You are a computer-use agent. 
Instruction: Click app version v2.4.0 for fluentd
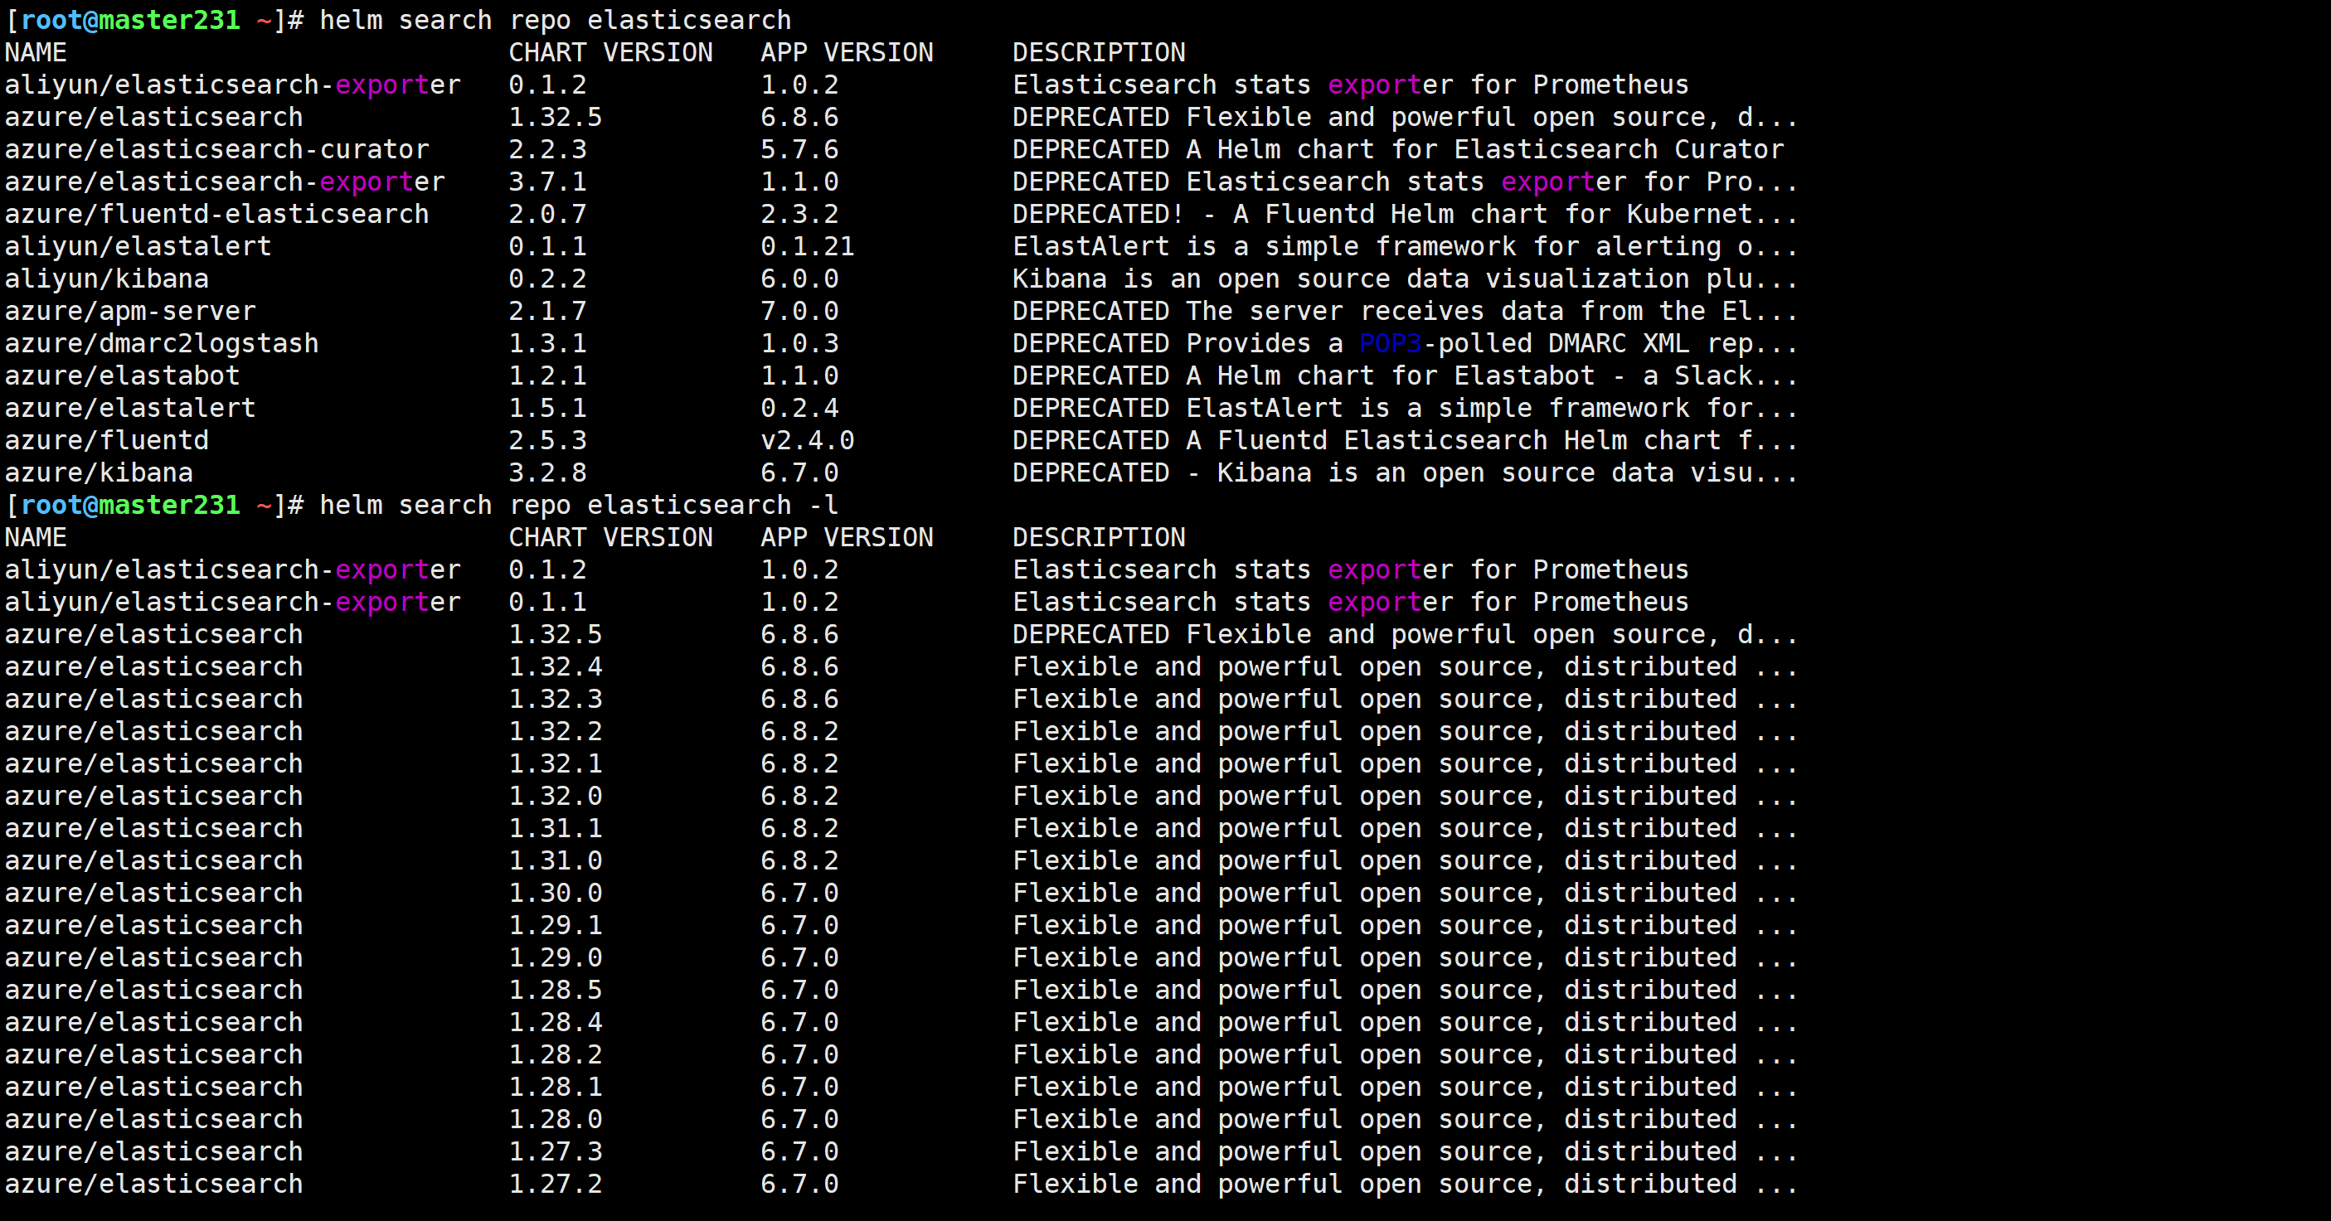pos(807,440)
